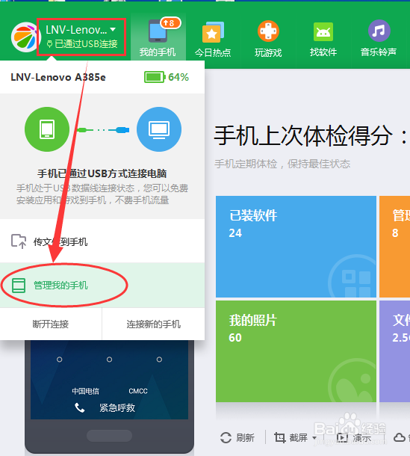Click the refresh icon beside 刷新
Image resolution: width=410 pixels, height=456 pixels.
point(226,437)
